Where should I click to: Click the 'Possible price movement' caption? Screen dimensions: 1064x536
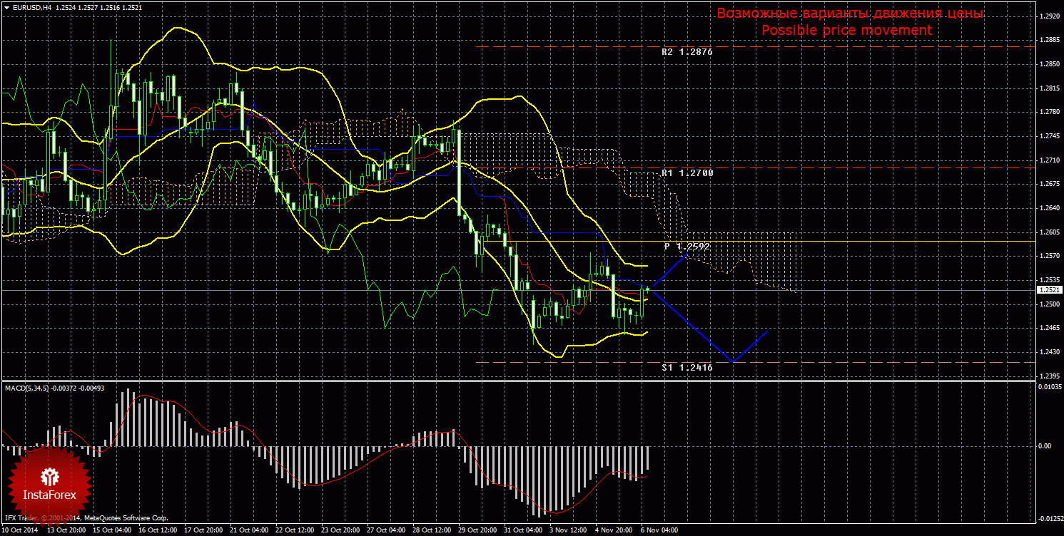846,30
